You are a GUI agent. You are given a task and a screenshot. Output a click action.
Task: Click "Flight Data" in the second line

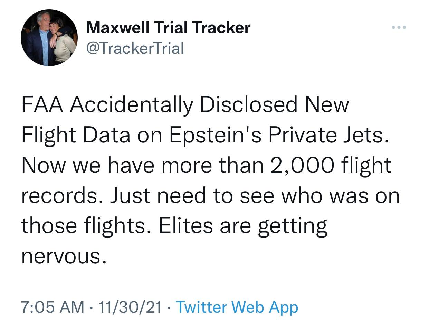[x=76, y=135]
